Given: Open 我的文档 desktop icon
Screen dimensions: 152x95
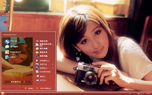Looking at the screenshot, I should pos(6,4).
